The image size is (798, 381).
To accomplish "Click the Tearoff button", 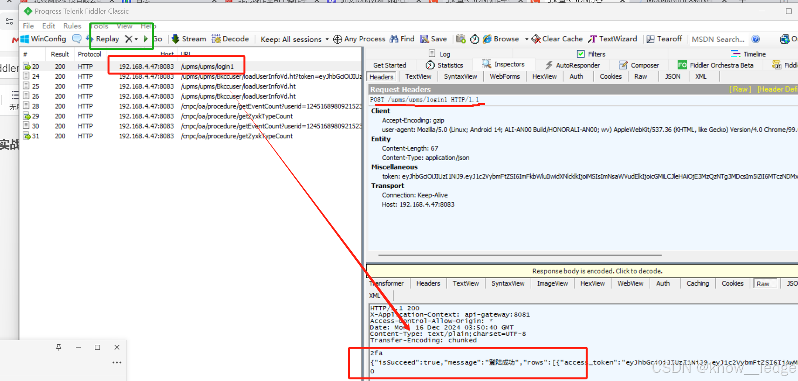I will coord(664,39).
